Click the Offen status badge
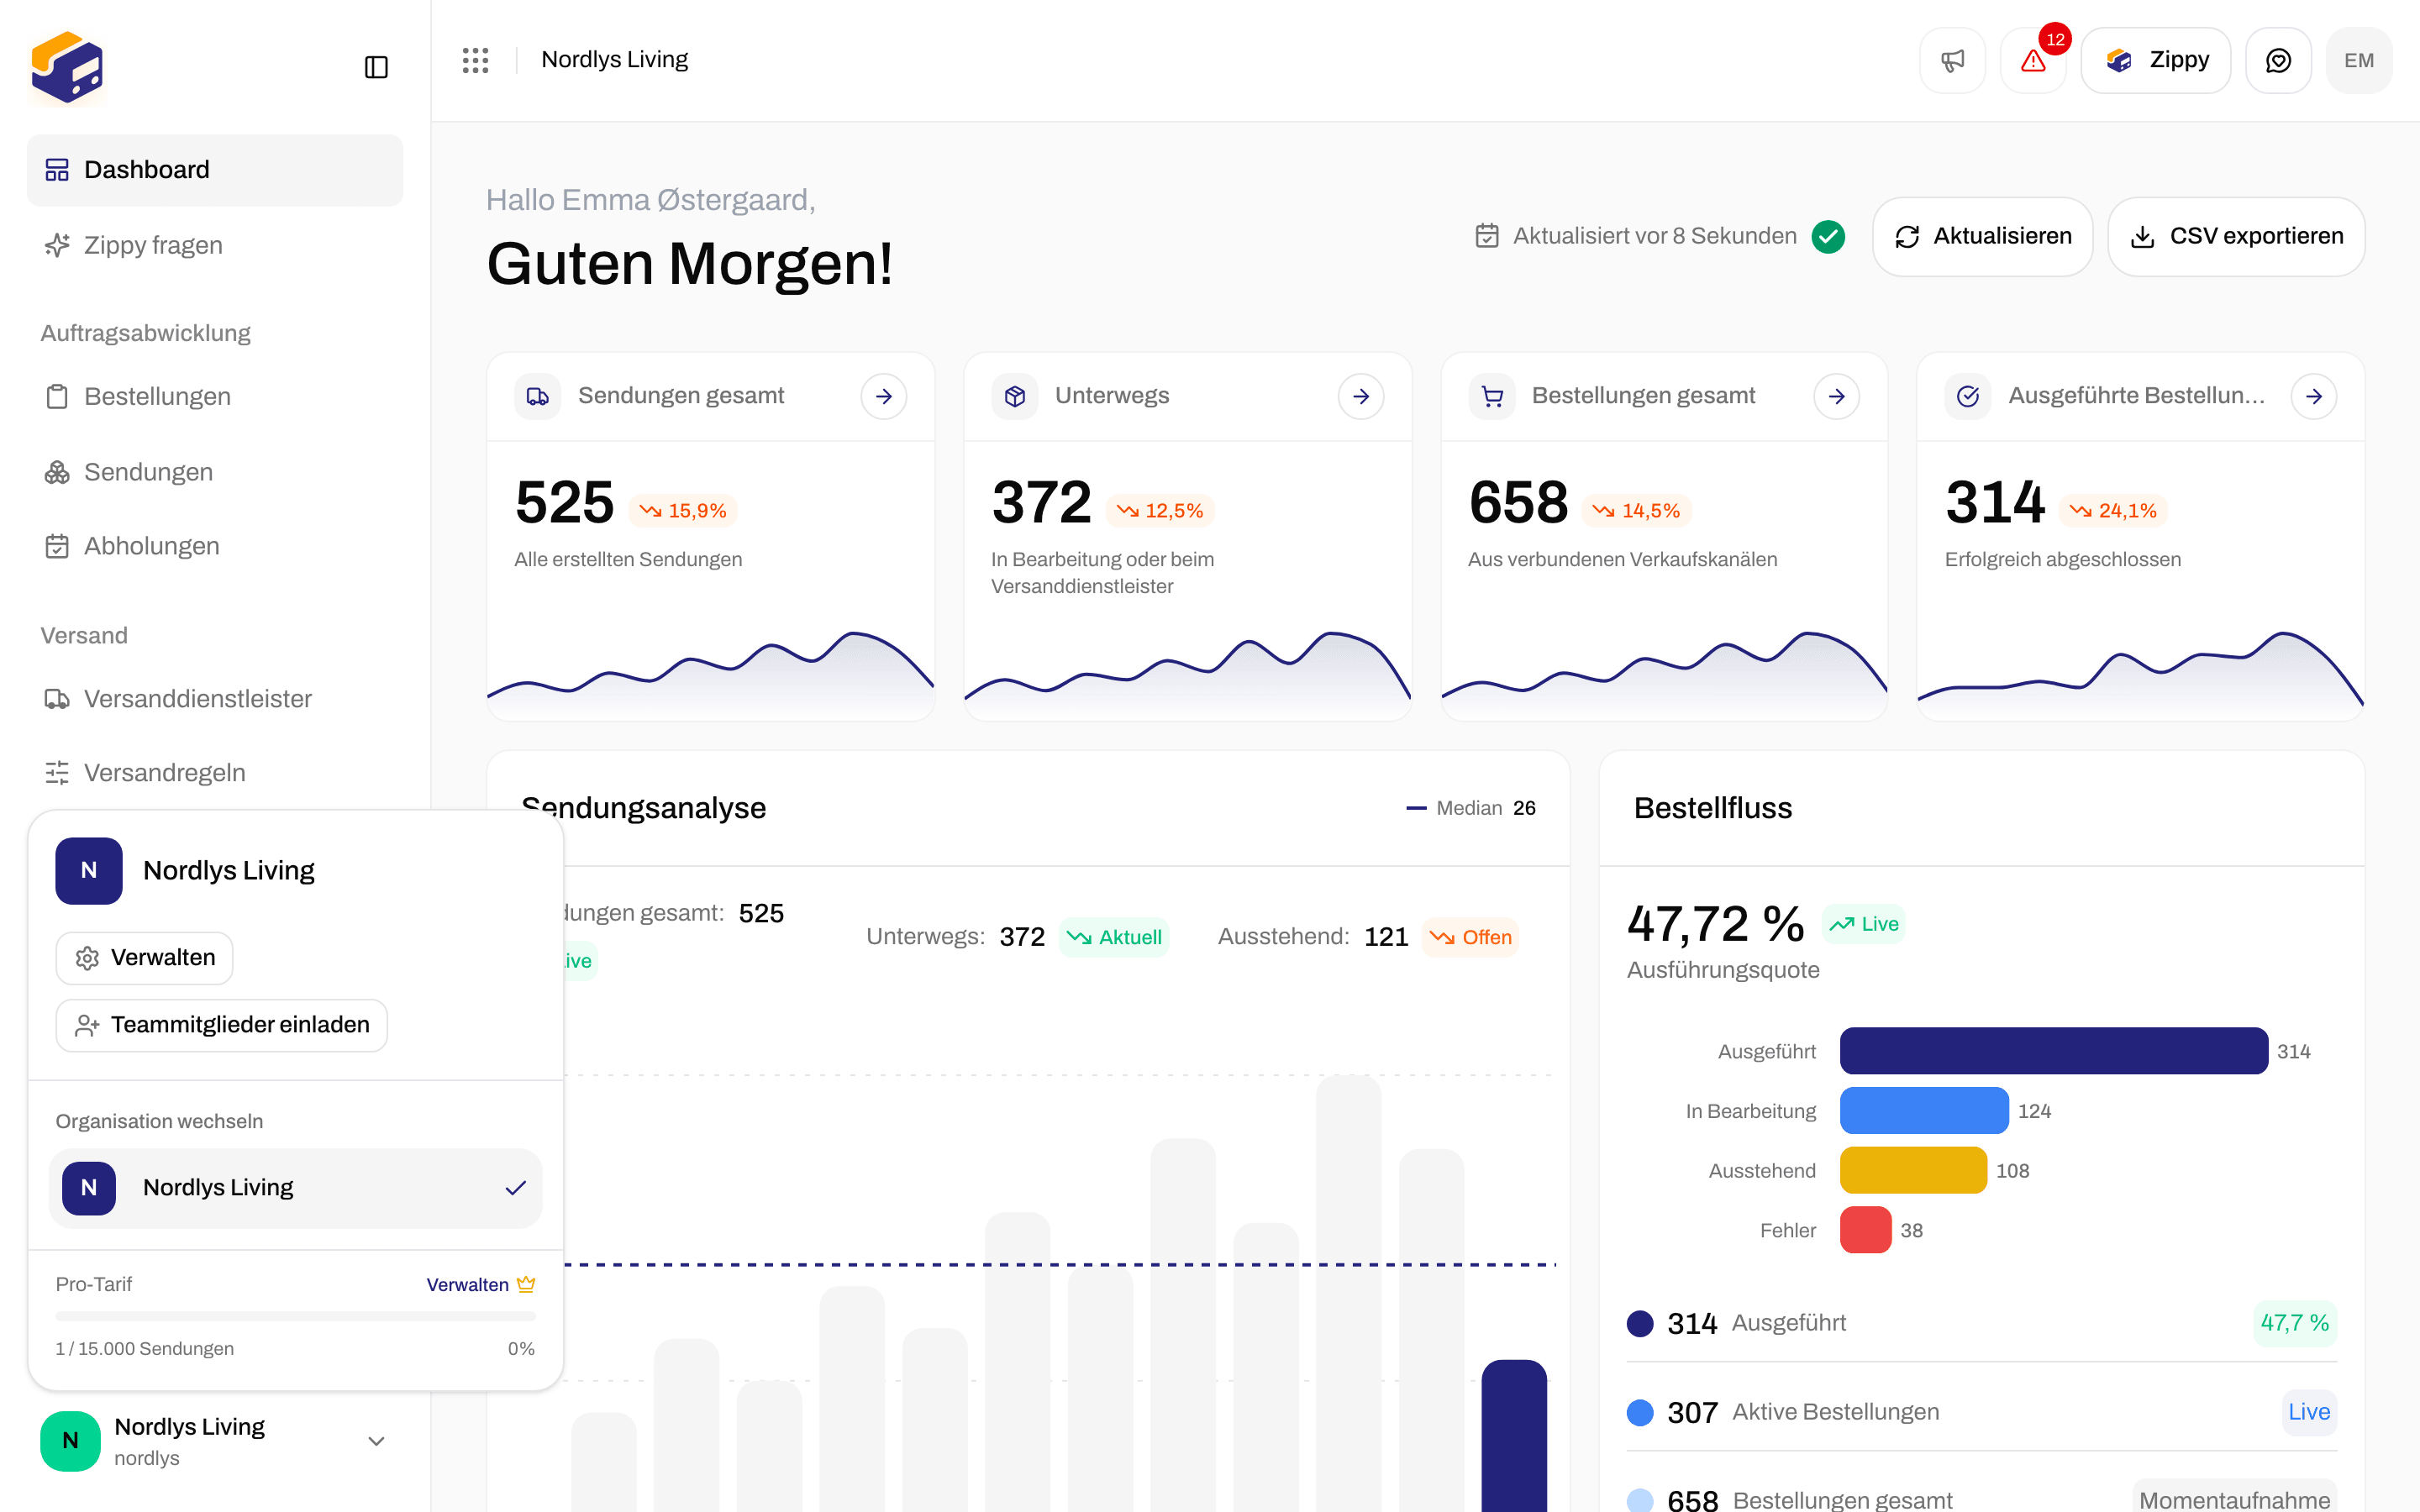2420x1512 pixels. pos(1471,937)
